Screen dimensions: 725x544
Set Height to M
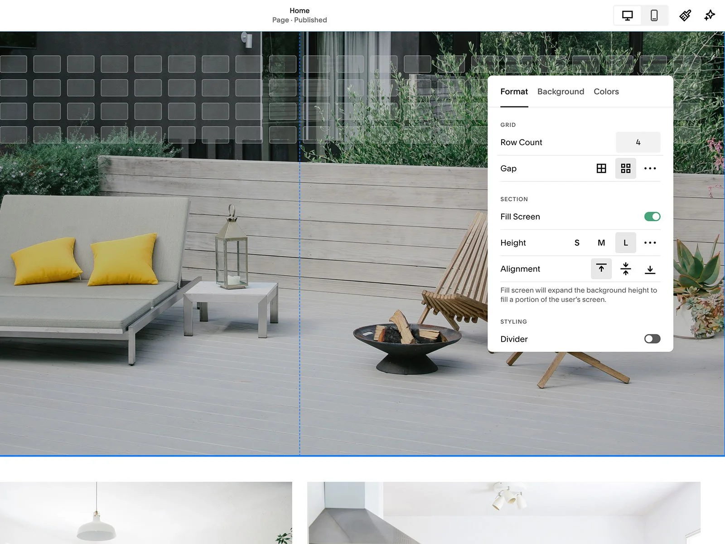pyautogui.click(x=601, y=243)
